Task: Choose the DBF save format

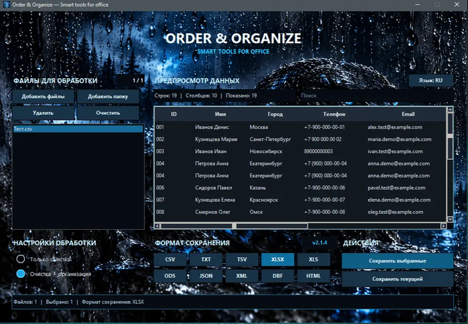Action: [277, 276]
